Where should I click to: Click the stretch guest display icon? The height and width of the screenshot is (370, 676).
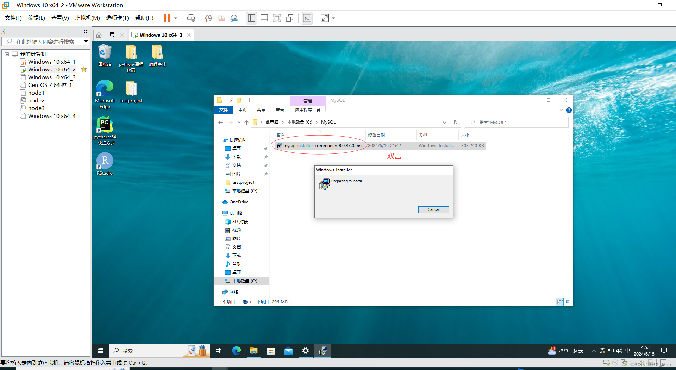pos(325,18)
